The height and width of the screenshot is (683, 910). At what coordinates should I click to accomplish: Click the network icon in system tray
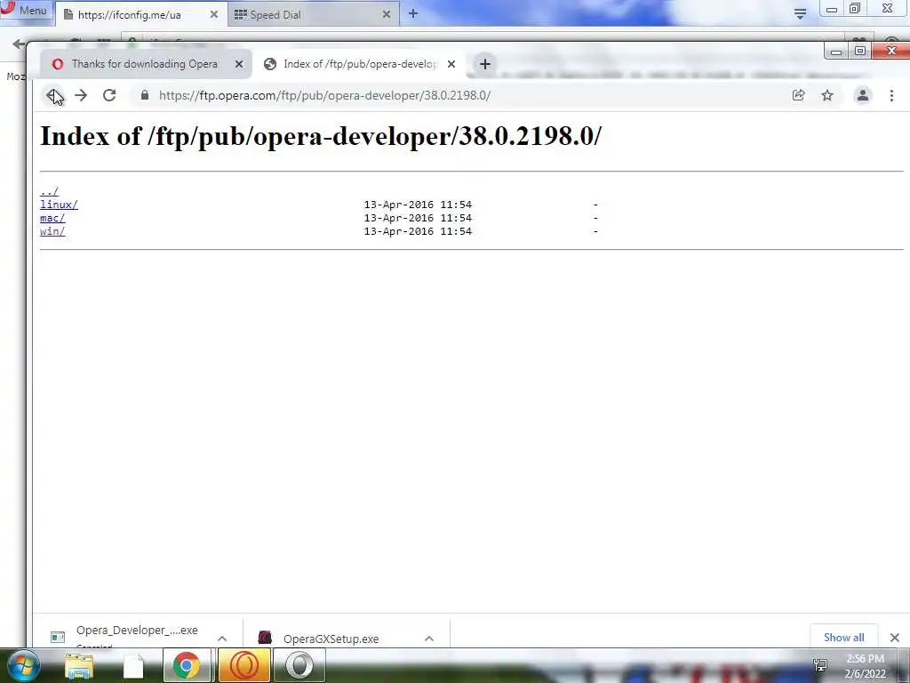(820, 665)
